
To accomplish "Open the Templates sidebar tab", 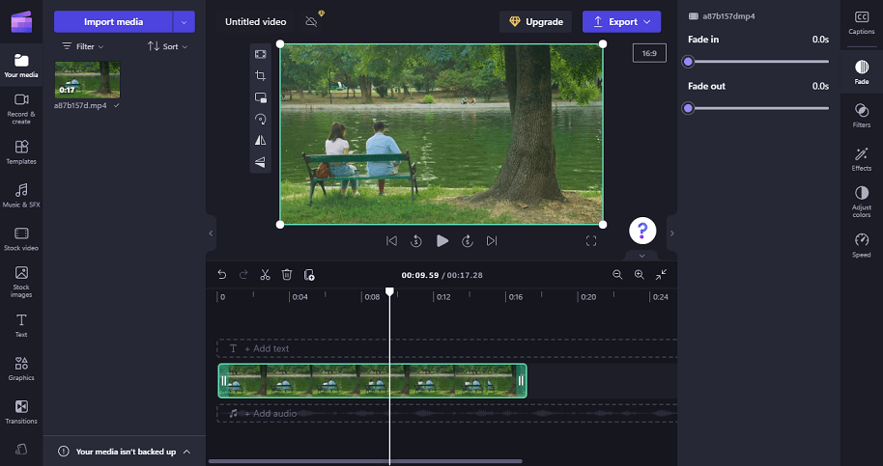I will tap(21, 152).
